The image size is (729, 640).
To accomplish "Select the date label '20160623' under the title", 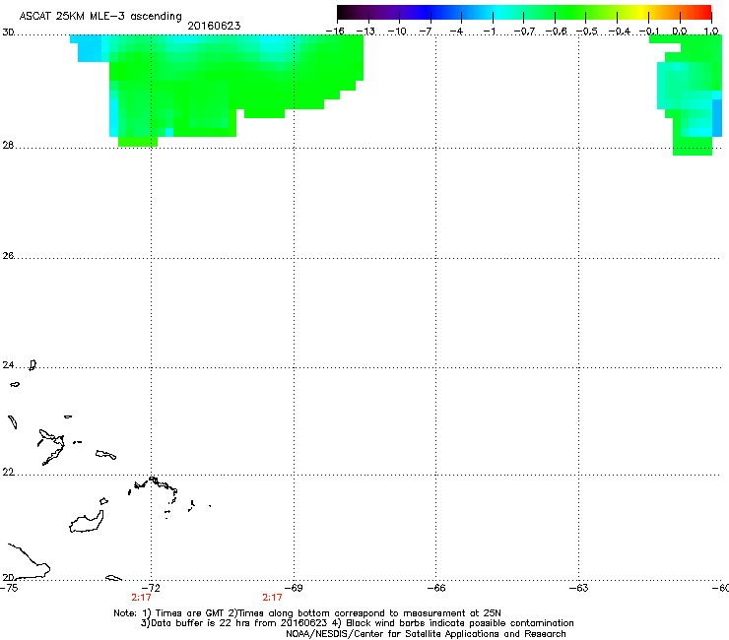I will point(214,26).
